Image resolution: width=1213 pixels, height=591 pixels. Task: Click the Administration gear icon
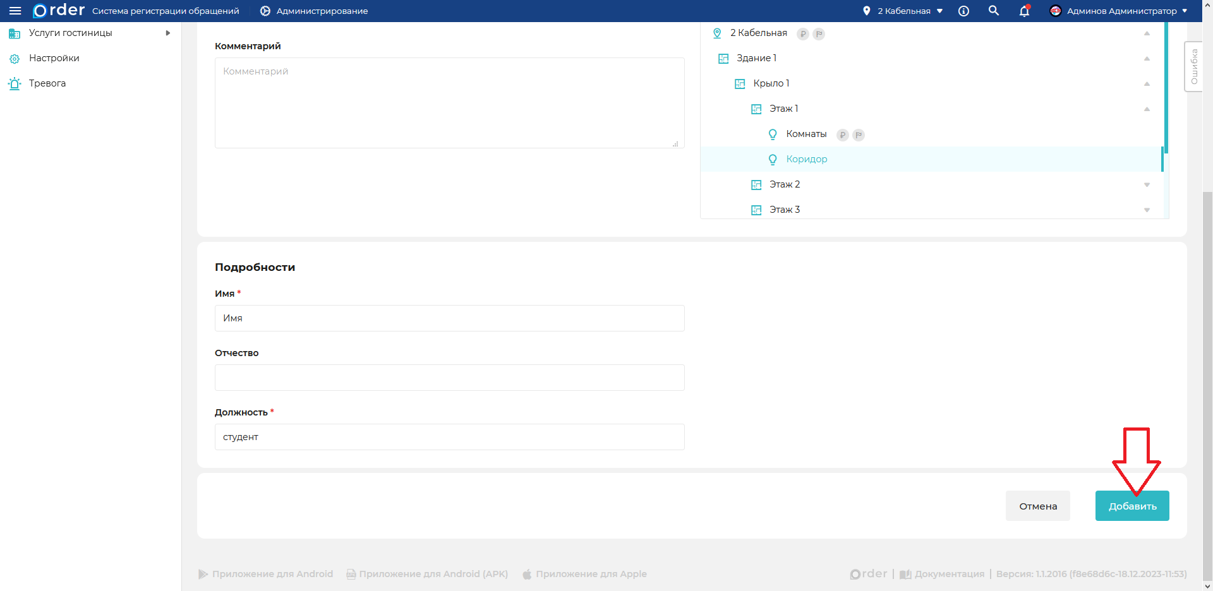coord(265,11)
